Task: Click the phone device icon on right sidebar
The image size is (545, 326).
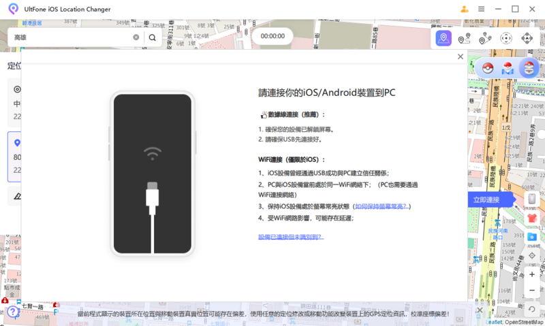Action: click(532, 199)
